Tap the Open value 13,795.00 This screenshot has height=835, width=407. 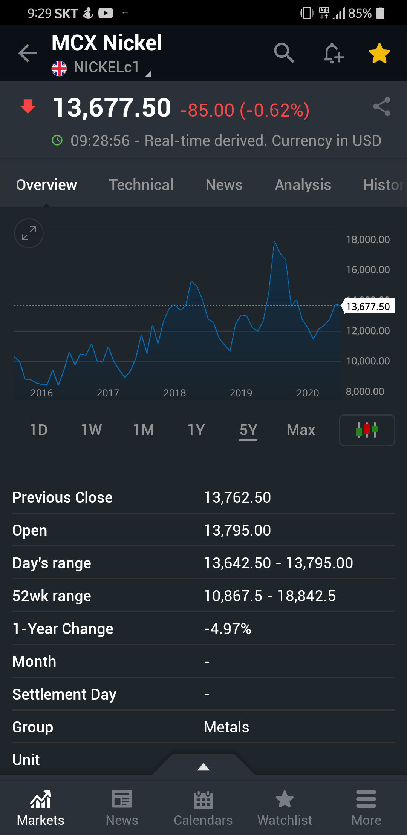click(x=237, y=530)
